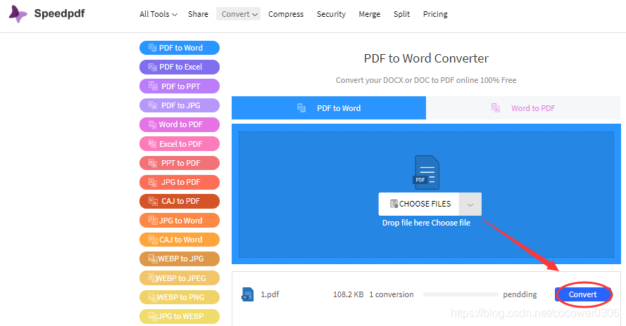Viewport: 626px width, 326px height.
Task: Click the icon on PDF to PPT sidebar button
Action: (x=153, y=86)
